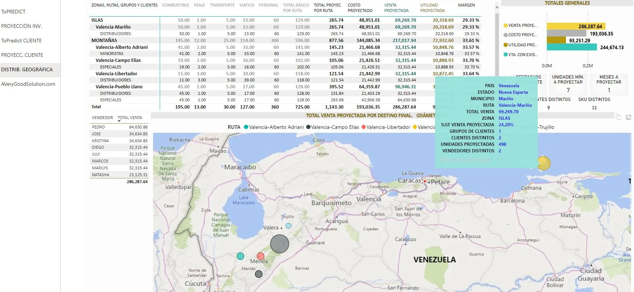634x292 pixels.
Task: Collapse the Valencia-Libertador route row
Action: [x=116, y=73]
